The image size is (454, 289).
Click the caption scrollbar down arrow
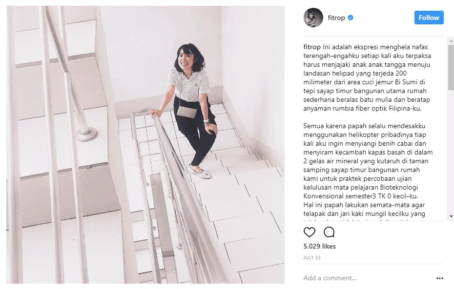pos(451,216)
